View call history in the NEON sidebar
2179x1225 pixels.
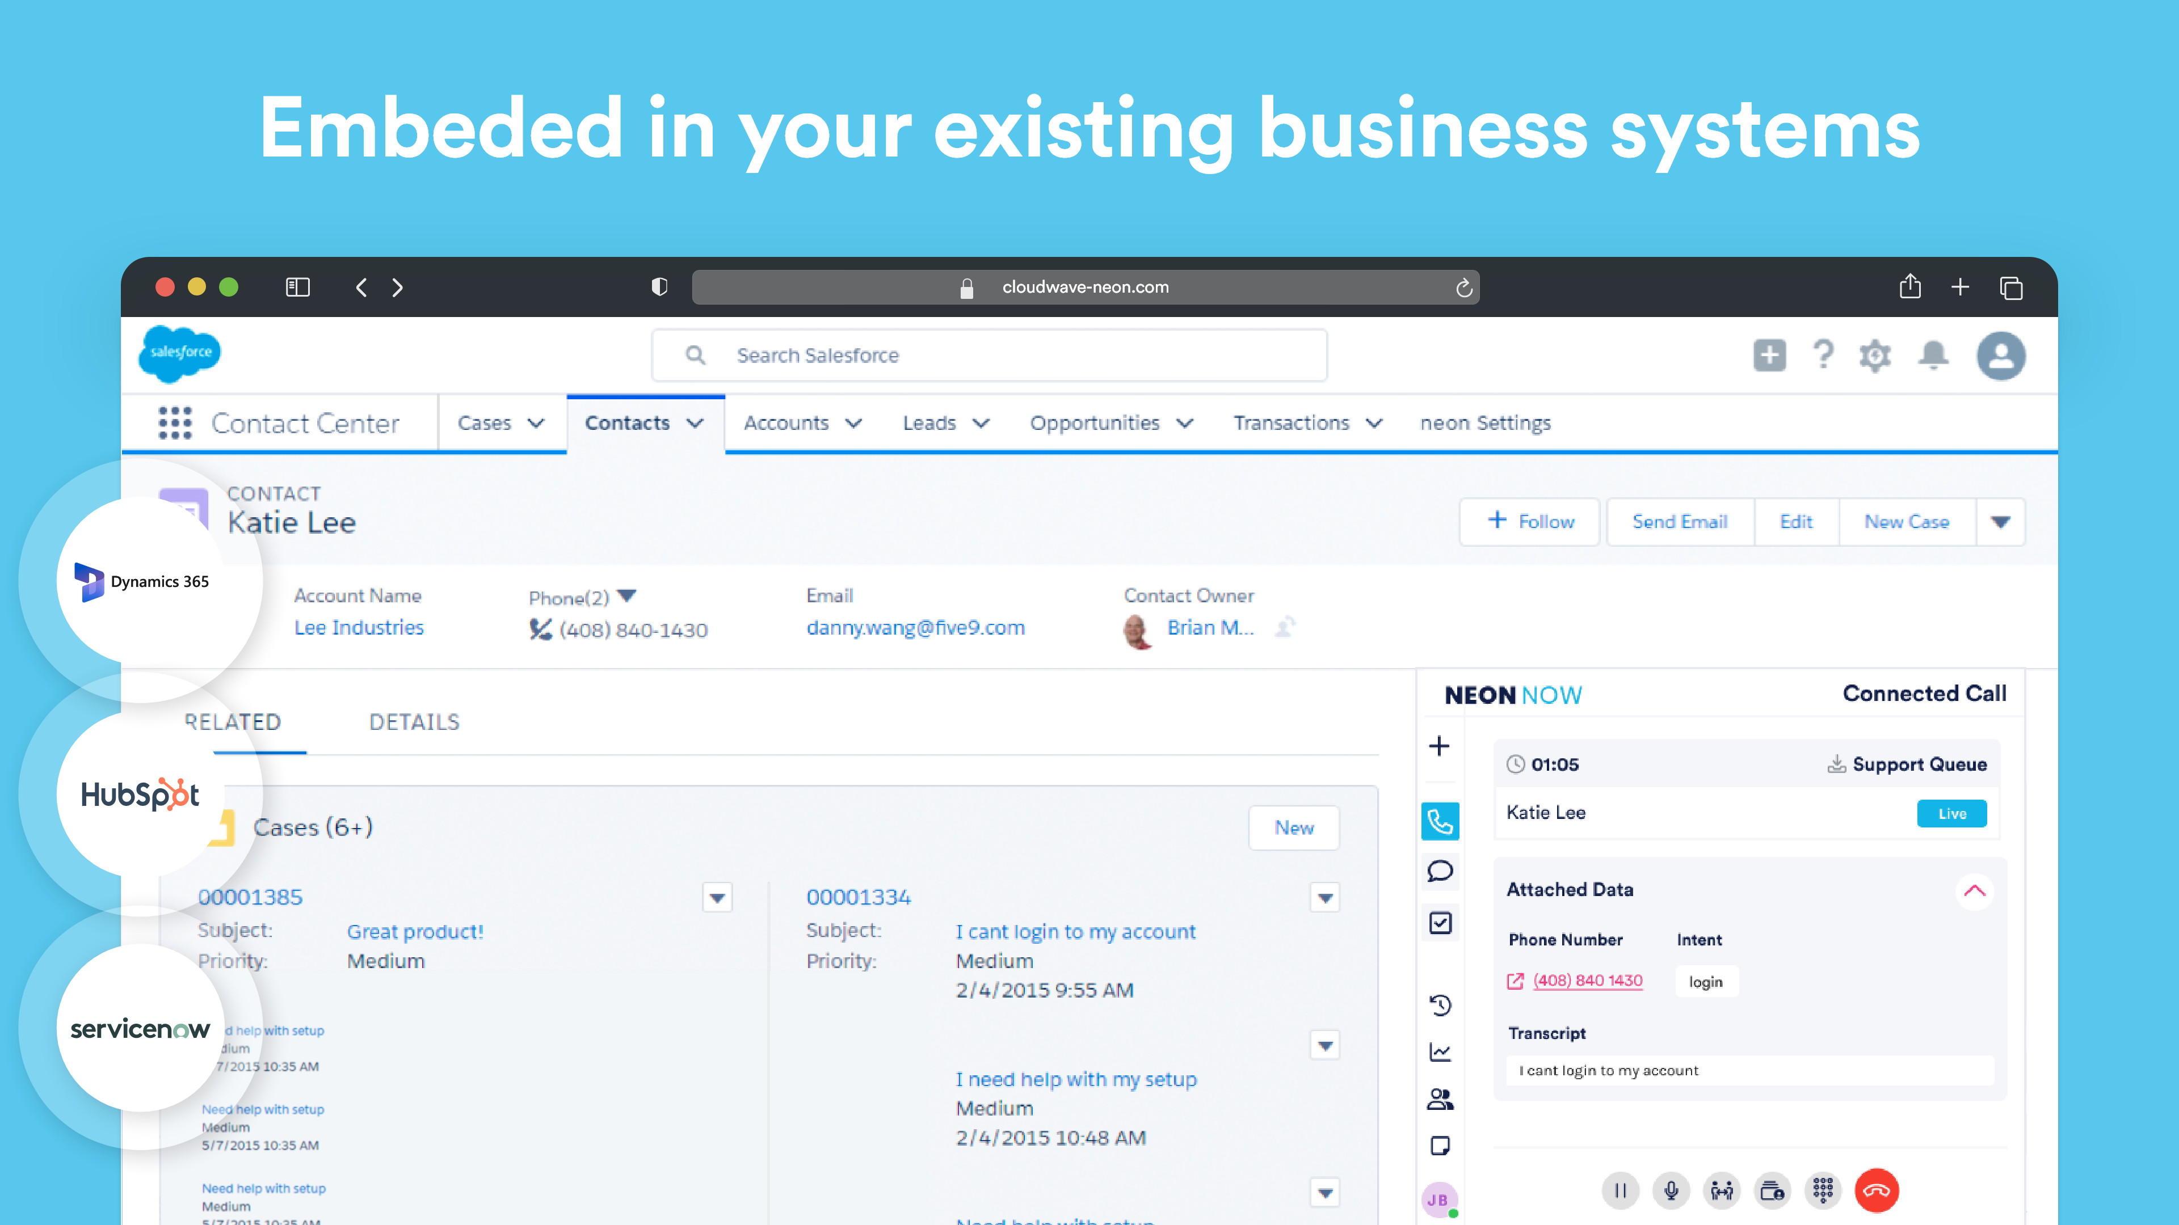tap(1440, 1005)
